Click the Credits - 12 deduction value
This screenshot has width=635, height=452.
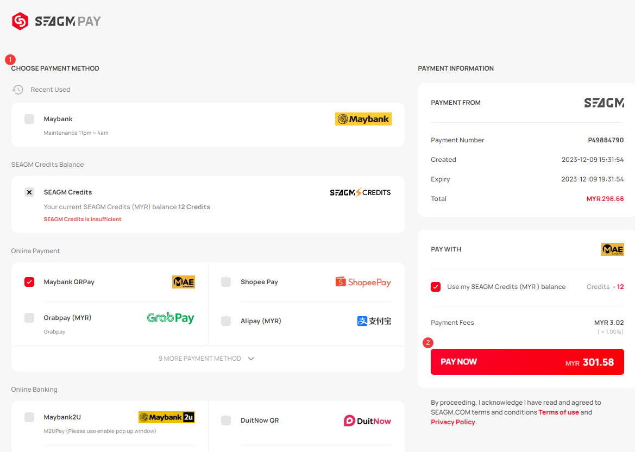coord(605,287)
